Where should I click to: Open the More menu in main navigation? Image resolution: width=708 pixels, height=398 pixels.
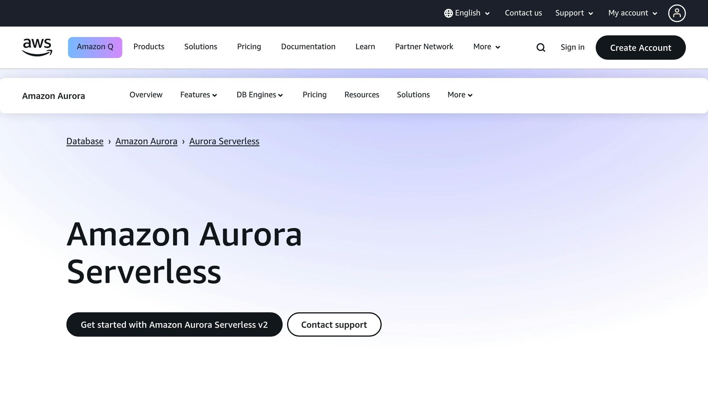(x=487, y=47)
